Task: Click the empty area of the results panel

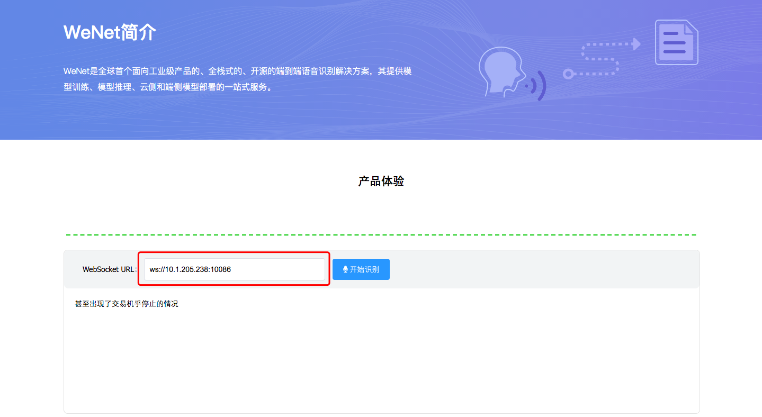Action: pyautogui.click(x=381, y=360)
